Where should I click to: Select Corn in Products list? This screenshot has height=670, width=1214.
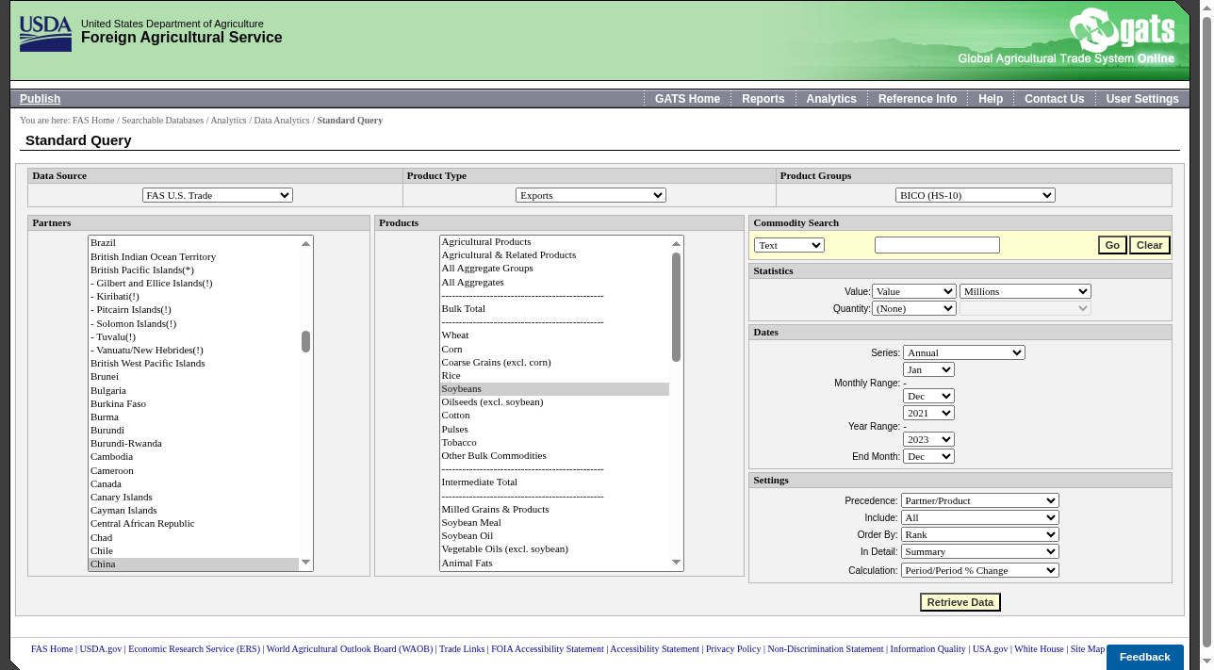click(x=554, y=349)
